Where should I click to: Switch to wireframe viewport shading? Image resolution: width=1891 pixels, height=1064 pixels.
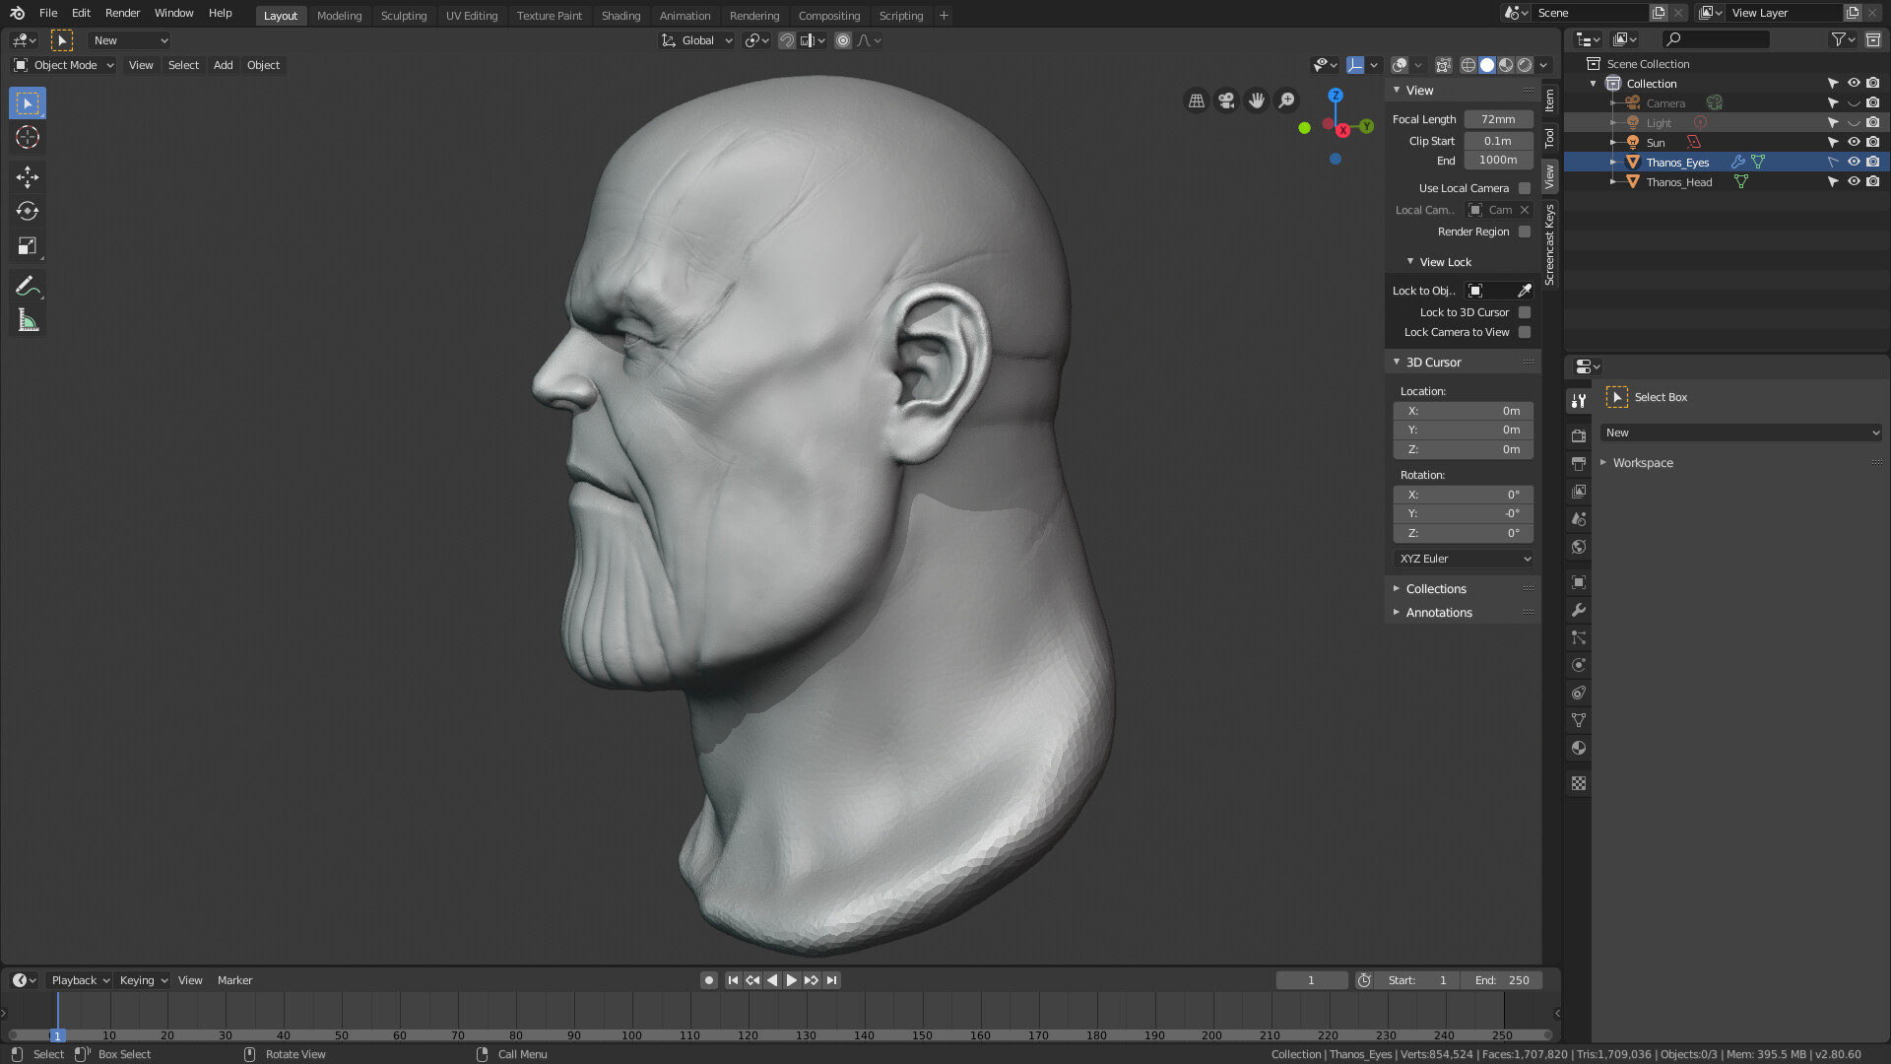tap(1468, 65)
